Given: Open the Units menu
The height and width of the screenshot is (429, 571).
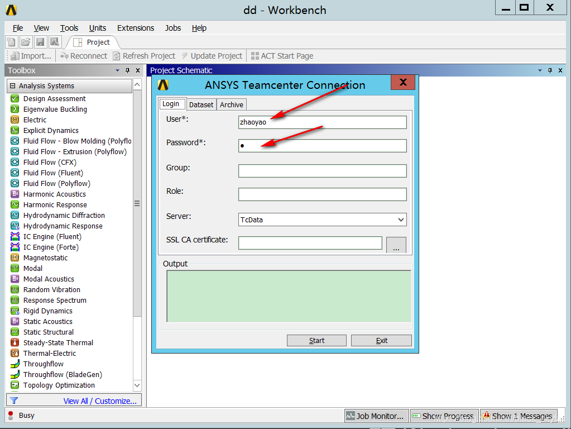Looking at the screenshot, I should [x=98, y=28].
